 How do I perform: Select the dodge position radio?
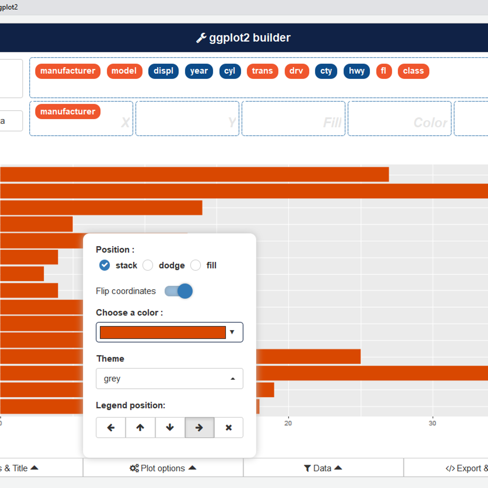coord(148,265)
